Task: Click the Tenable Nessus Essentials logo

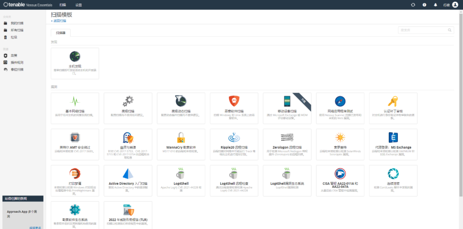Action: (x=27, y=5)
